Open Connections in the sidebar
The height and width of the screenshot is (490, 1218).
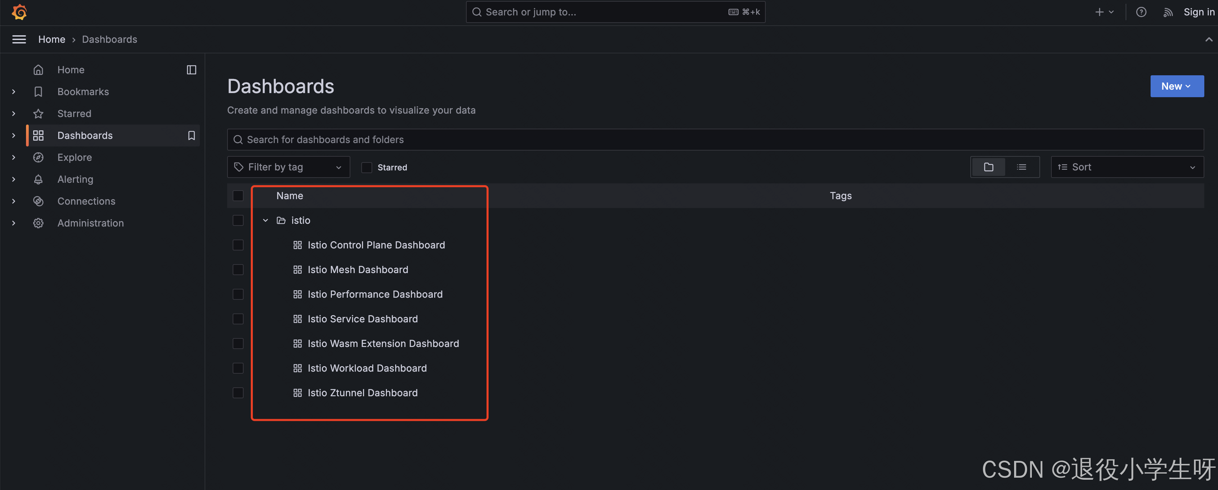(87, 201)
